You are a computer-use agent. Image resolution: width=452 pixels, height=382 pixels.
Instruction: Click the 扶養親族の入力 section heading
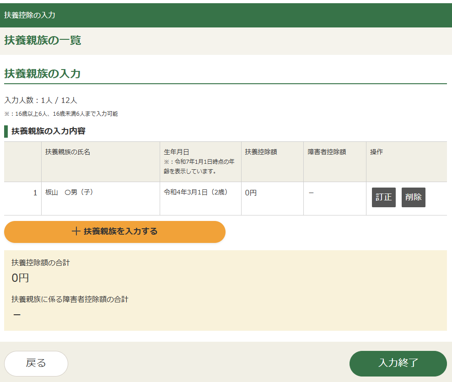coord(43,74)
